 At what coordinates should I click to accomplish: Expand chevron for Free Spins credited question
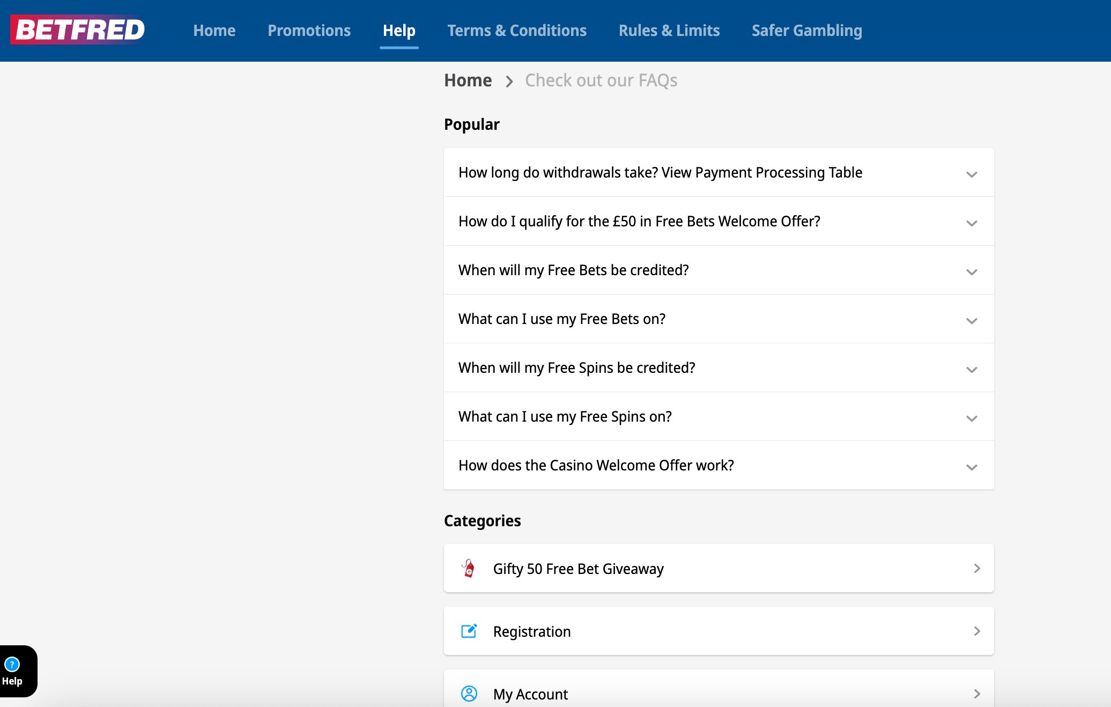pyautogui.click(x=972, y=370)
